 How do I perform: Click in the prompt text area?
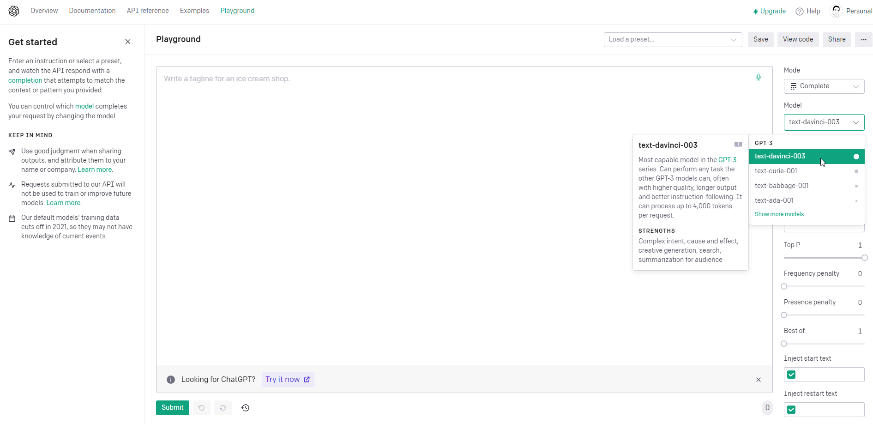[x=464, y=216]
